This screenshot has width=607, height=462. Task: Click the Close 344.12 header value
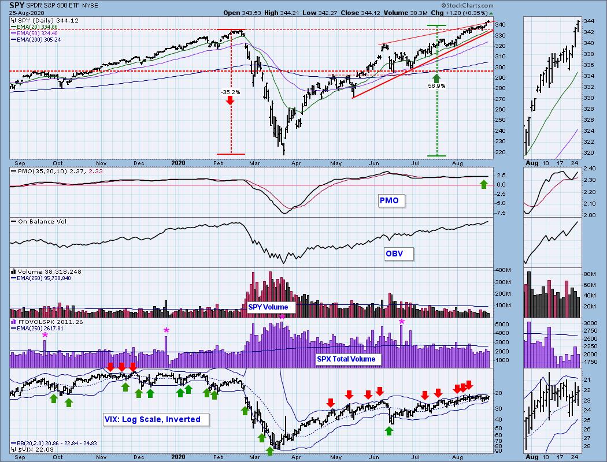(x=360, y=13)
